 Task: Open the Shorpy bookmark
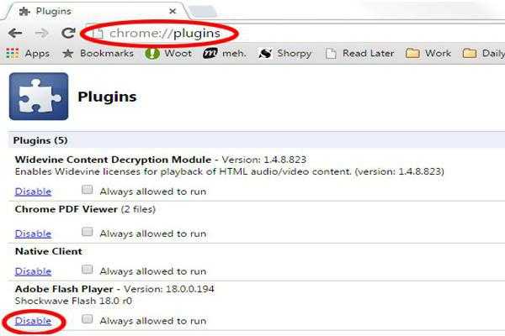point(285,54)
